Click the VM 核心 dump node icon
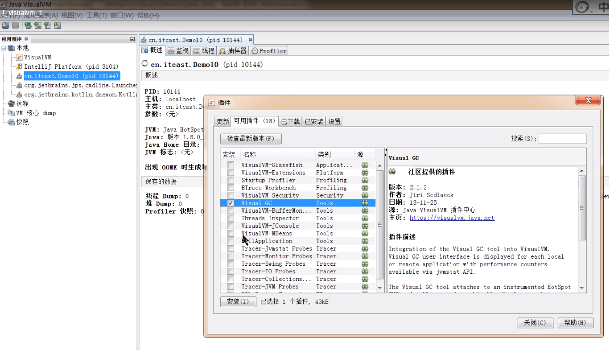 pos(11,113)
